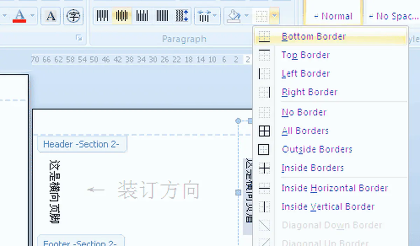Click the Header -Section 2- label
Viewport: 420px width, 246px height.
point(81,144)
